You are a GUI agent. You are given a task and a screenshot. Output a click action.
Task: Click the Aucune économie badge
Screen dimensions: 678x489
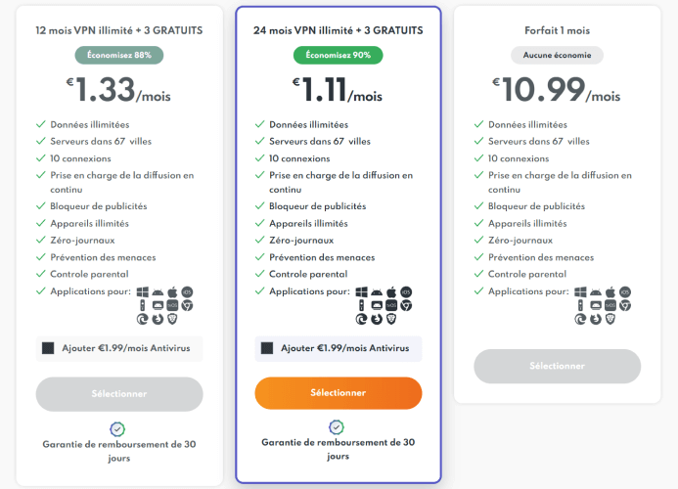(558, 56)
